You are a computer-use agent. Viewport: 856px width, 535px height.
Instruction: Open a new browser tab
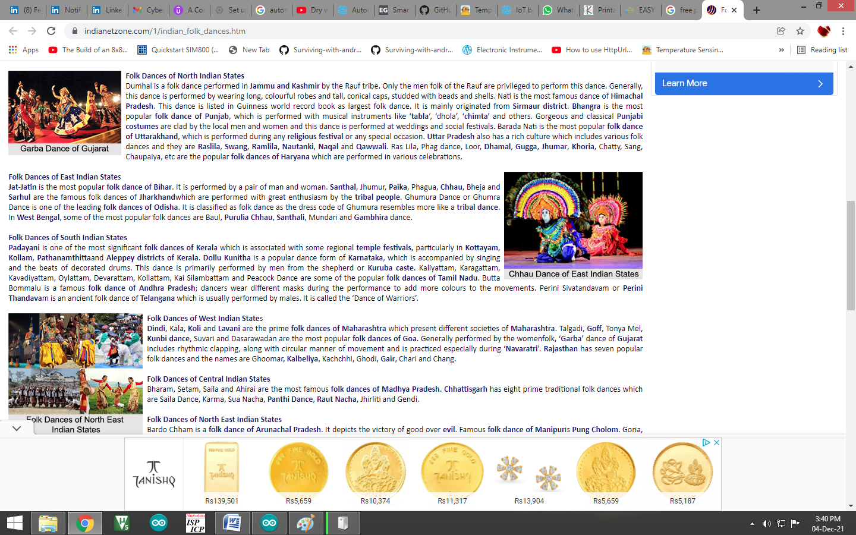coord(756,10)
